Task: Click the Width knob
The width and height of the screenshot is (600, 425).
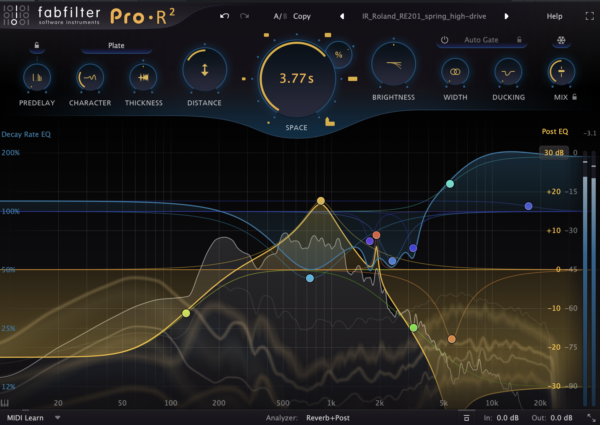Action: (x=455, y=72)
